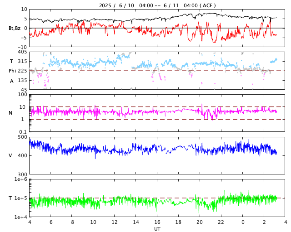
Task: Click the '135' angle tick label
Action: [22, 80]
